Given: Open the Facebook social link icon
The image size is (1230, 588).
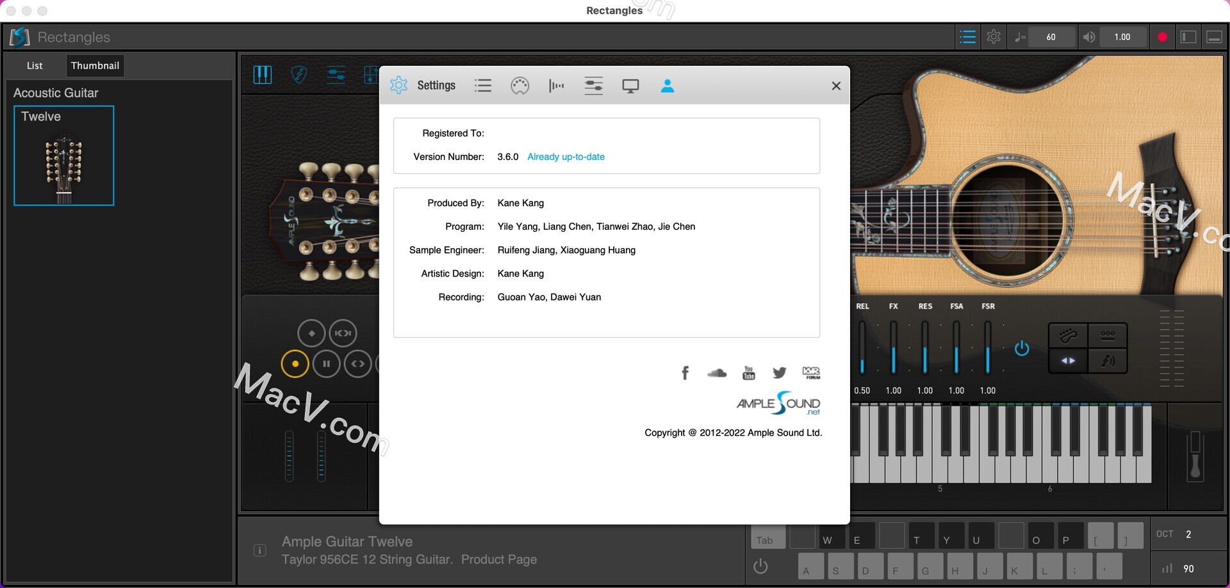Looking at the screenshot, I should 685,372.
